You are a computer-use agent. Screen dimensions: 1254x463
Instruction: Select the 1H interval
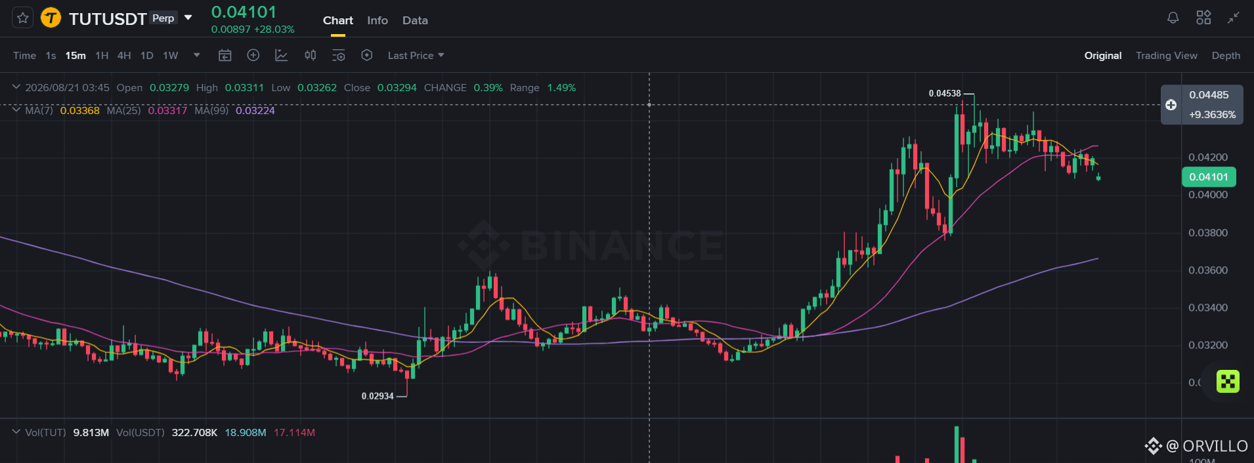tap(102, 56)
